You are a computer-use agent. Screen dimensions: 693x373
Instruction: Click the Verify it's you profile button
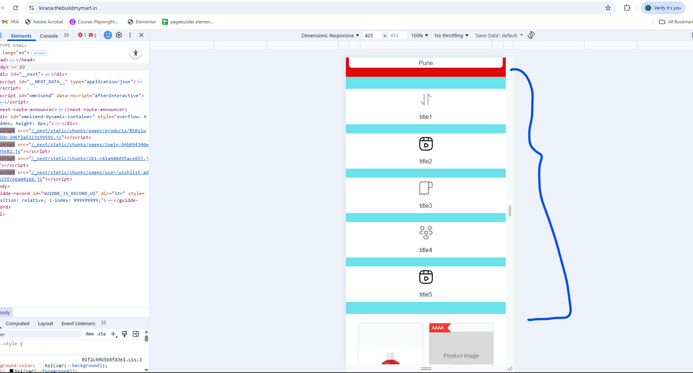pos(663,8)
